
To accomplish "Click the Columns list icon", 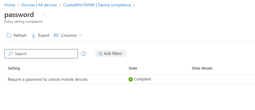I will pos(56,35).
